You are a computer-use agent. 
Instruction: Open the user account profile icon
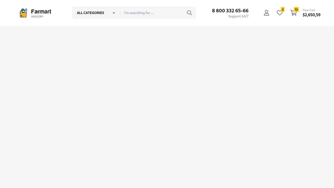point(266,13)
